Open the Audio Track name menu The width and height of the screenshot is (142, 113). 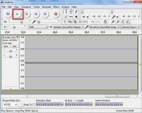pos(12,37)
